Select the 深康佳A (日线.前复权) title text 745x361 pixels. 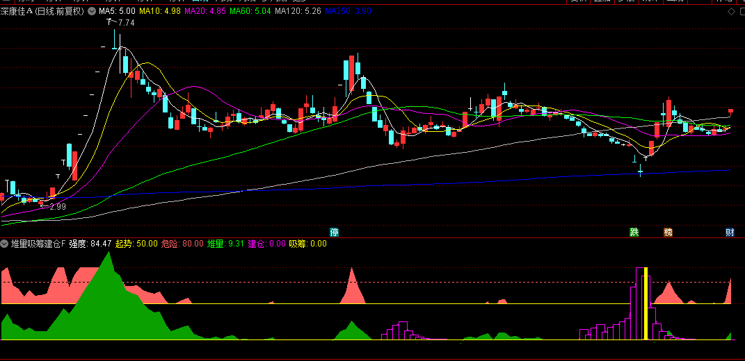click(x=42, y=11)
